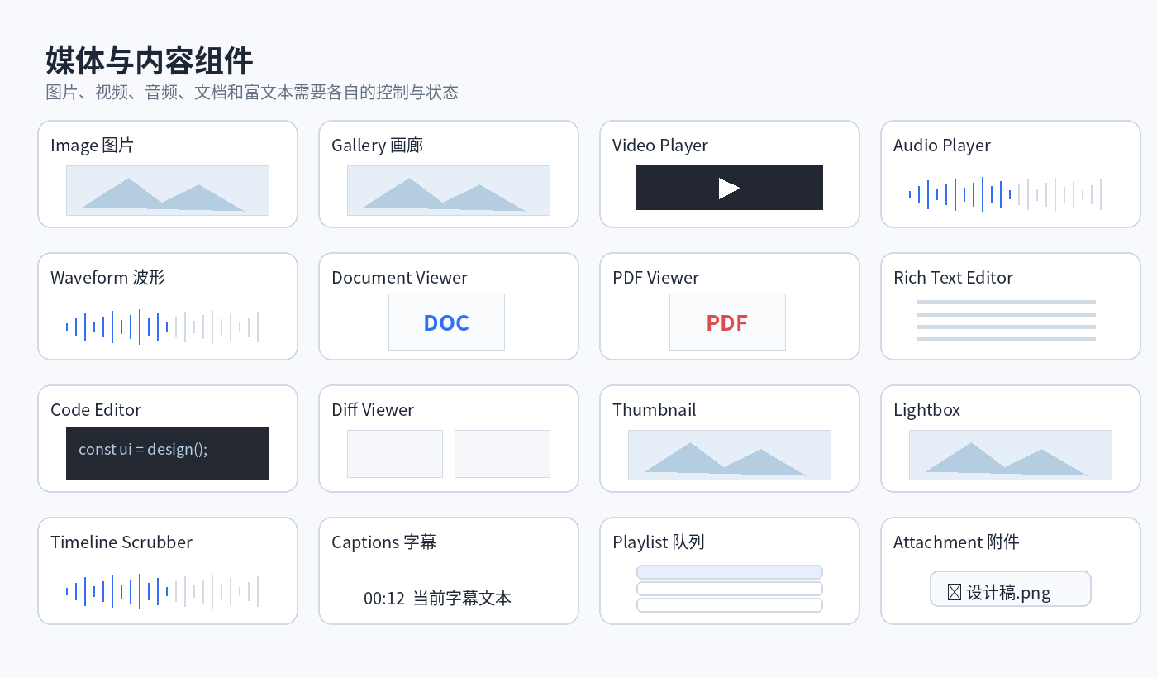Click the Rich Text Editor title
Image resolution: width=1157 pixels, height=678 pixels.
click(953, 278)
